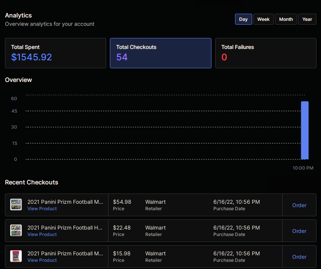The width and height of the screenshot is (321, 269).
Task: Click the Recent Checkouts heading
Action: (32, 182)
